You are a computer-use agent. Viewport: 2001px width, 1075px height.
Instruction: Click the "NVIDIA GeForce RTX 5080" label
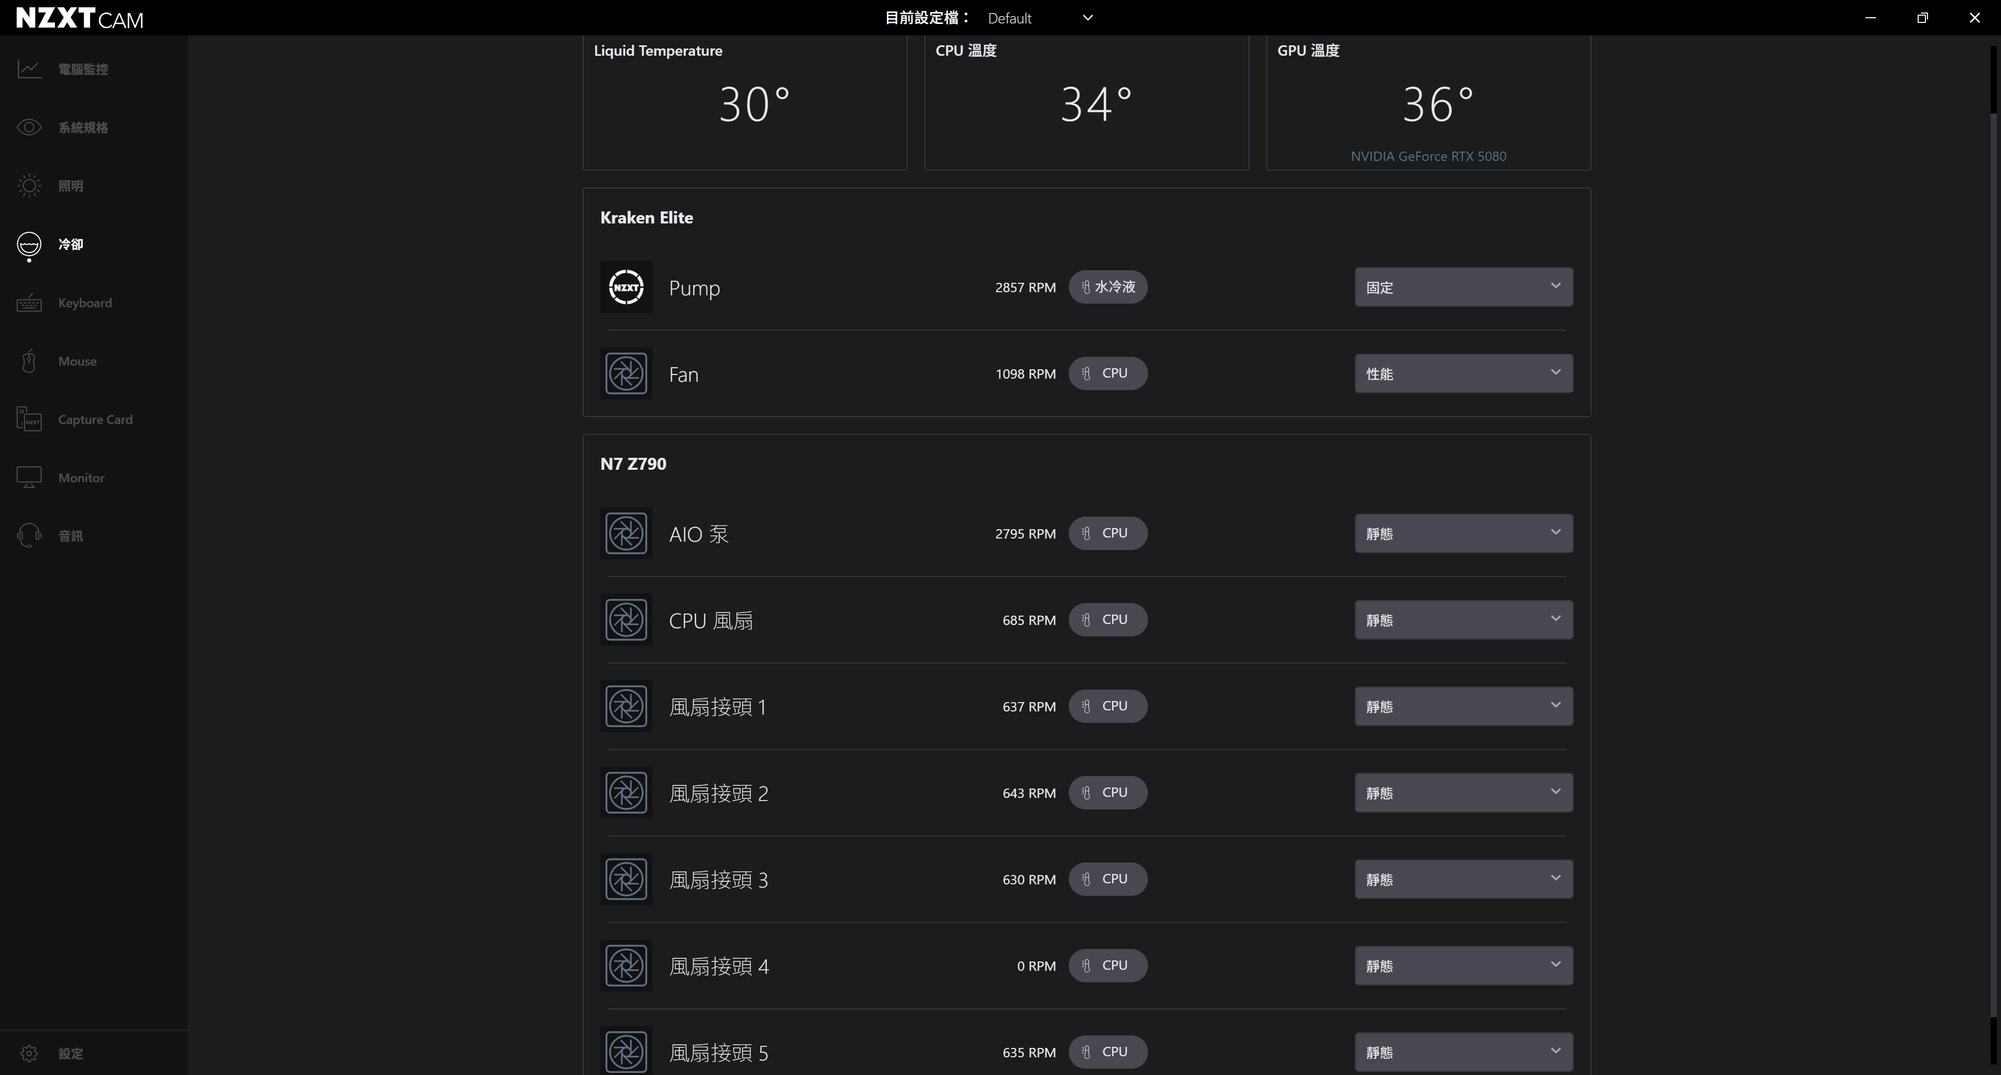1428,156
